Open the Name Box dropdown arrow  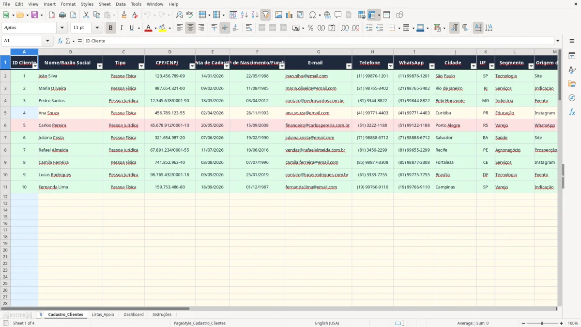pyautogui.click(x=47, y=41)
